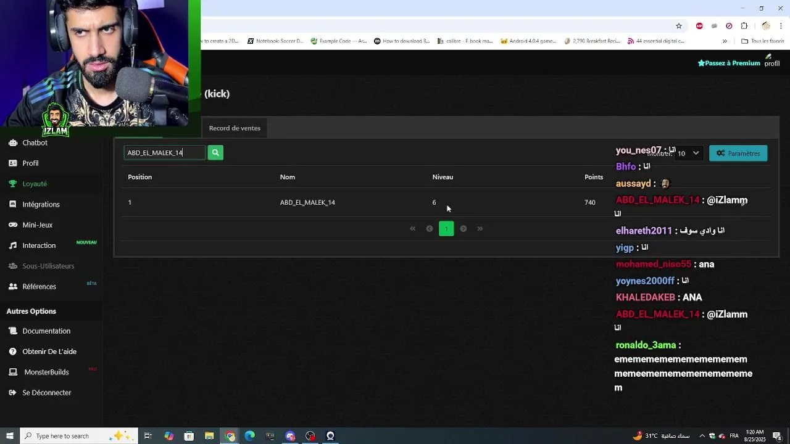Open Sous-Utilisateurs in the sidebar
The image size is (790, 444).
48,266
